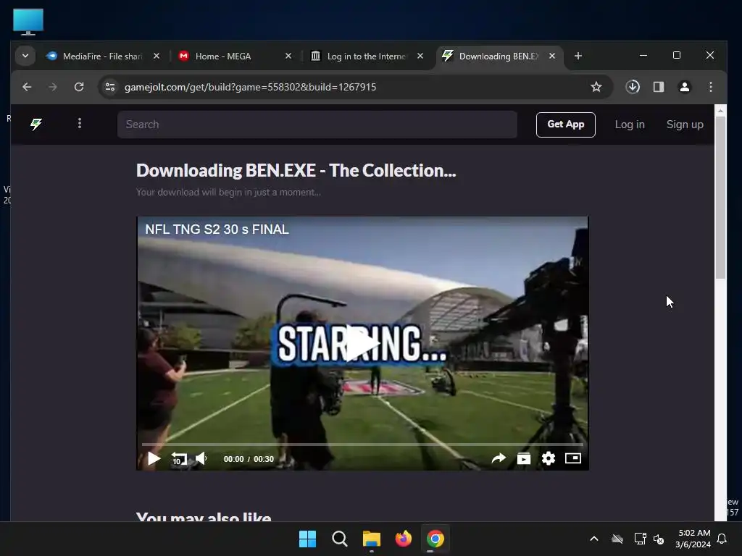Select the This PC desktop icon

28,22
